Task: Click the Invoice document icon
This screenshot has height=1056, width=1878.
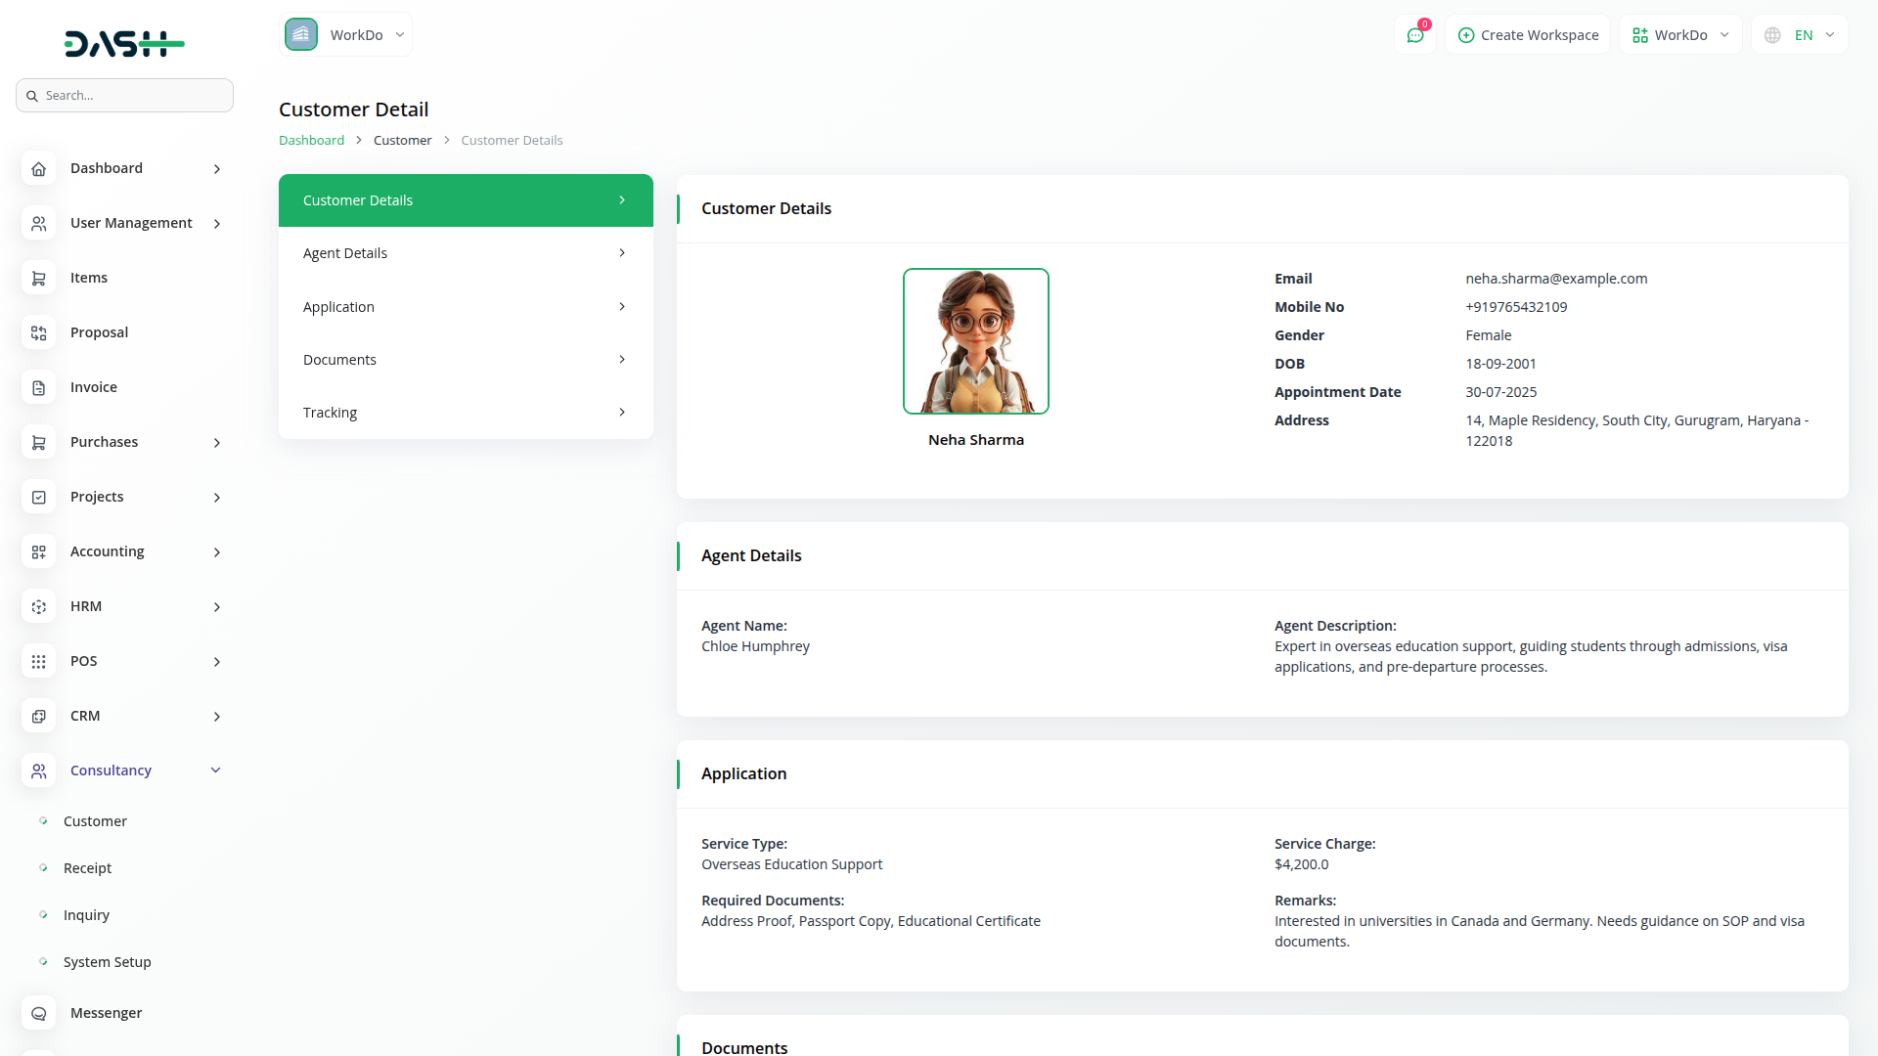Action: click(38, 388)
